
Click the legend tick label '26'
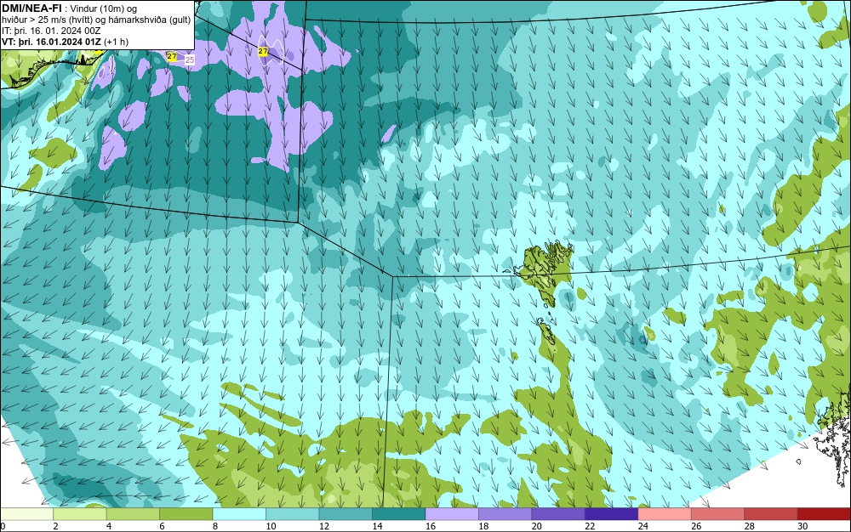click(x=696, y=526)
